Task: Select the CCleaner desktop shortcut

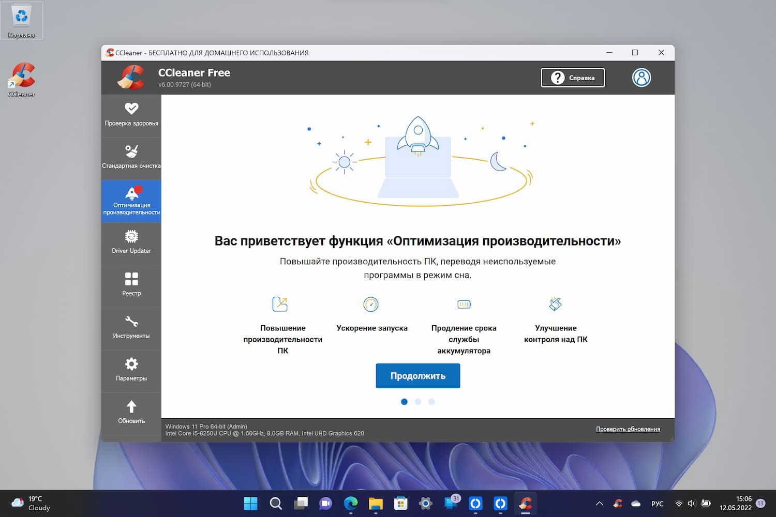Action: [21, 80]
